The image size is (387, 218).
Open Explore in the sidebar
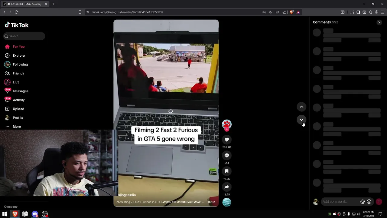tap(19, 55)
